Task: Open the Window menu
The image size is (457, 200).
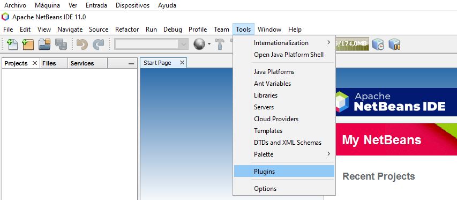Action: point(269,29)
